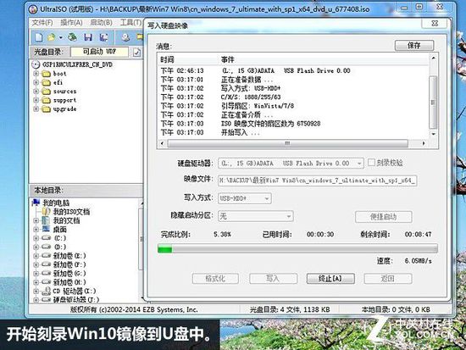Click the Open CD/DVD green disc icon
The width and height of the screenshot is (466, 350).
[72, 37]
